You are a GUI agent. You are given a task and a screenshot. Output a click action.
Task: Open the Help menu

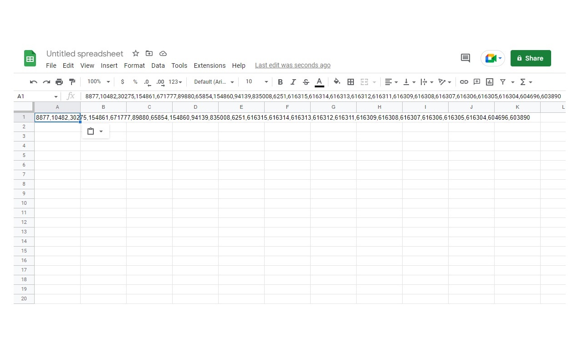239,66
